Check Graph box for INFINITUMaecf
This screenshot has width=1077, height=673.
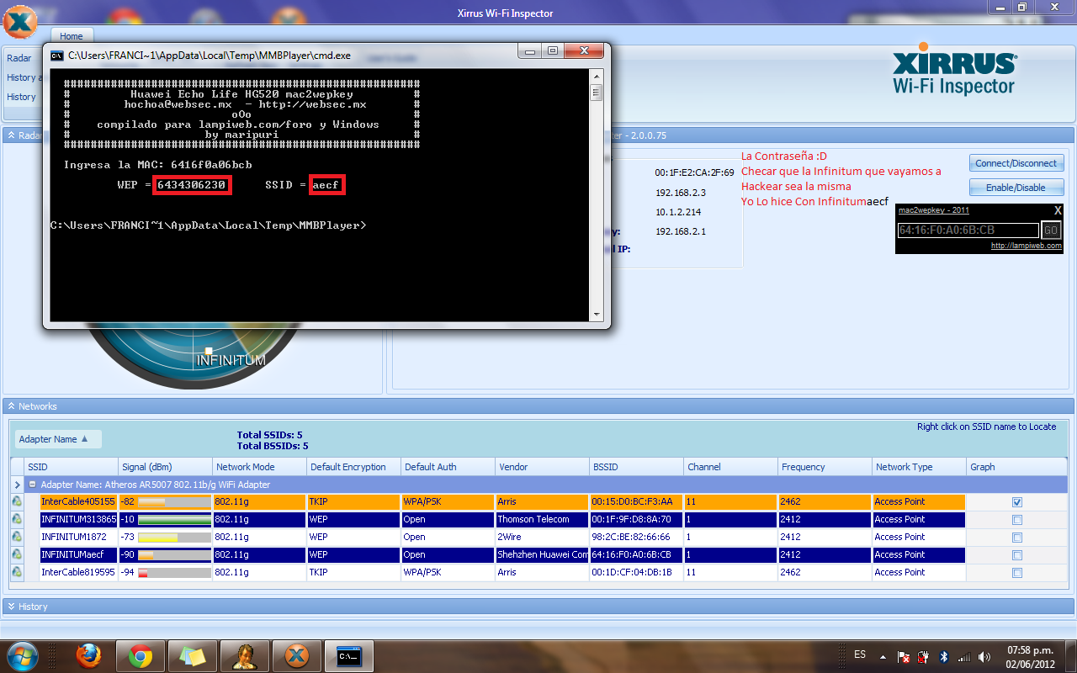click(1017, 555)
